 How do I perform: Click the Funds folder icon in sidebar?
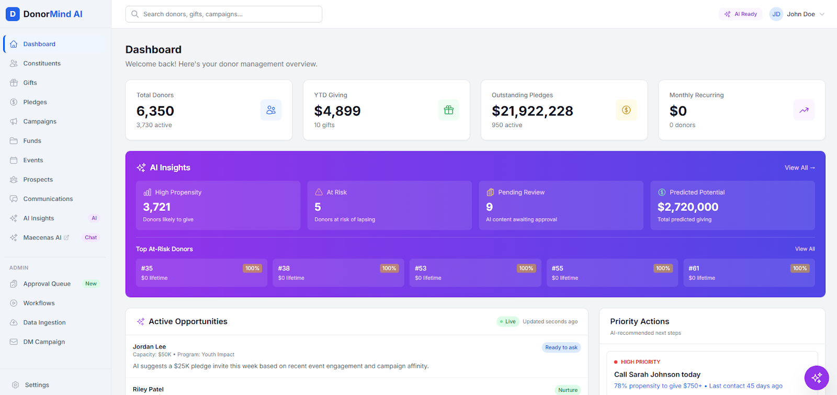(x=14, y=141)
